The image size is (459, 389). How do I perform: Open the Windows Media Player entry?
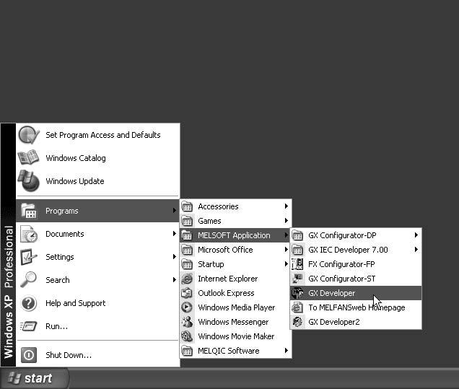(x=235, y=307)
